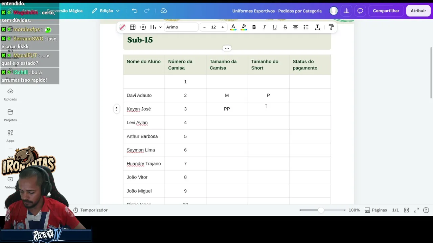This screenshot has height=243, width=433.
Task: Open the Projetos panel
Action: (10, 115)
